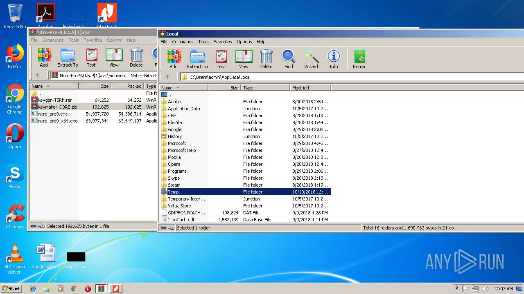Select CCleaner desktop shortcut
524x294 pixels.
[15, 216]
